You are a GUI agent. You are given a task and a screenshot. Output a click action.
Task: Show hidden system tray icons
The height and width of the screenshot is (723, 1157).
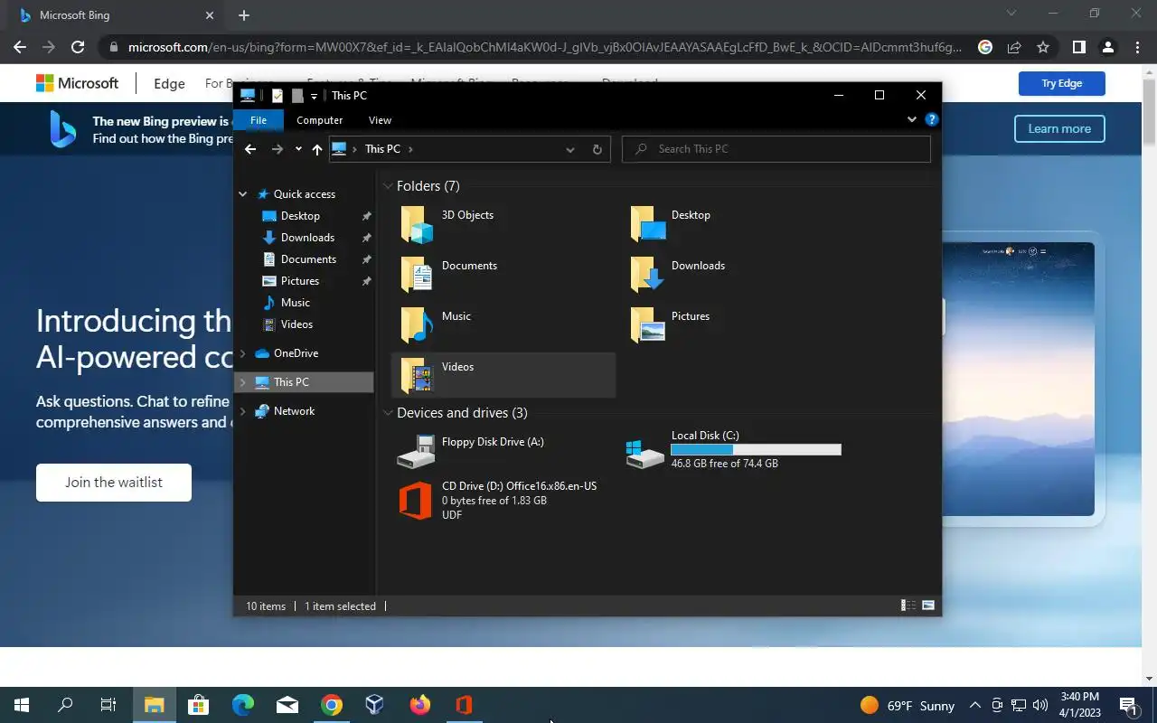pyautogui.click(x=974, y=705)
